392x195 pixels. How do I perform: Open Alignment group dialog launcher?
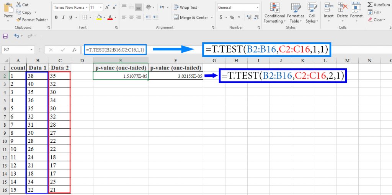pos(213,27)
